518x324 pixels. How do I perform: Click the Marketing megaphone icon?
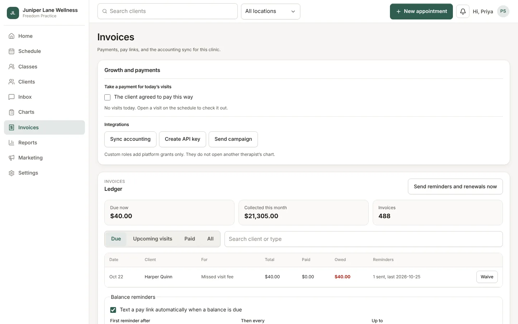[12, 158]
